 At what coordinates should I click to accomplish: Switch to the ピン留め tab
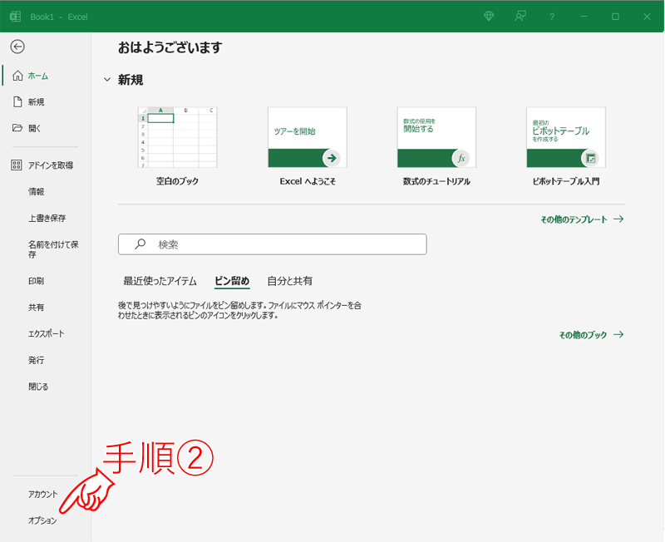[x=232, y=281]
